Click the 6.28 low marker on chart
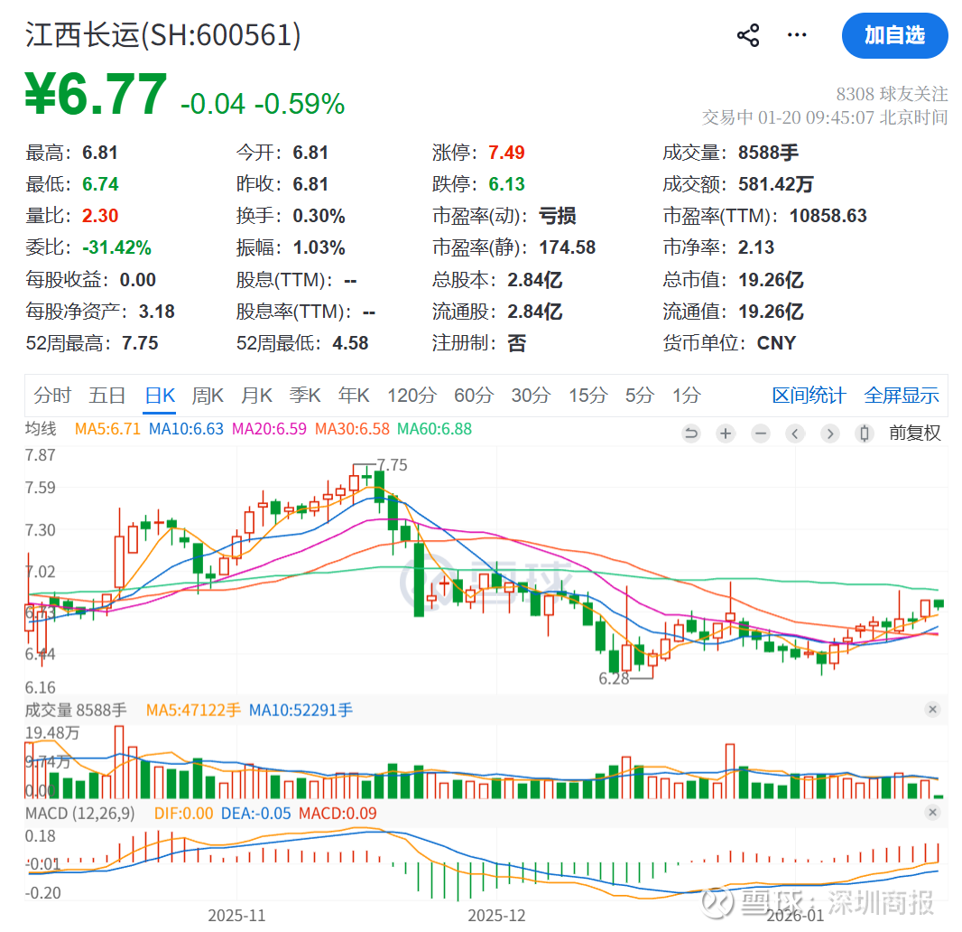The image size is (962, 932). (x=614, y=678)
